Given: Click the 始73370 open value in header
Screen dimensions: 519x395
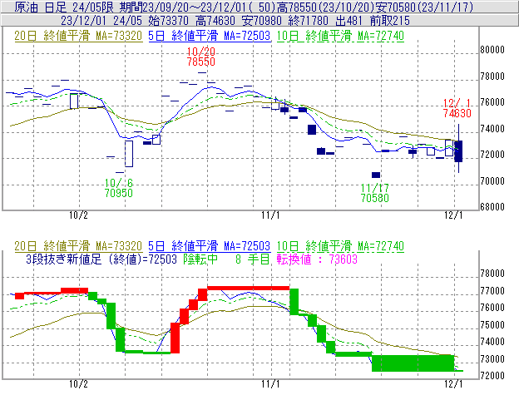Looking at the screenshot, I should pyautogui.click(x=169, y=21).
